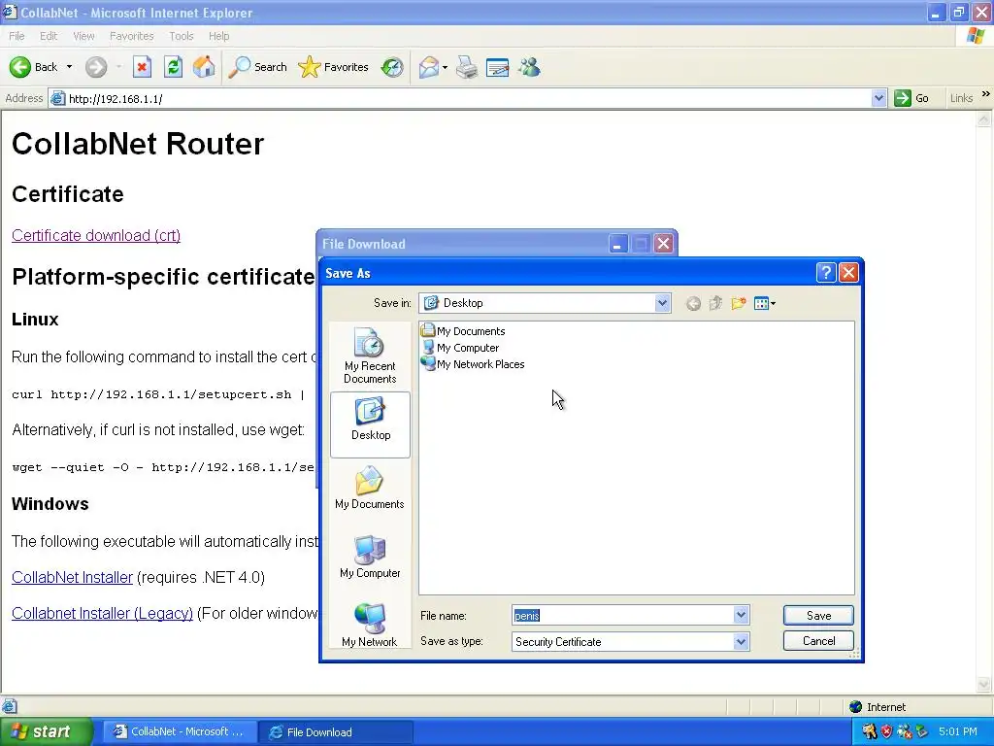Create new folder in Save As dialog
Screen dimensions: 994x746
[738, 303]
